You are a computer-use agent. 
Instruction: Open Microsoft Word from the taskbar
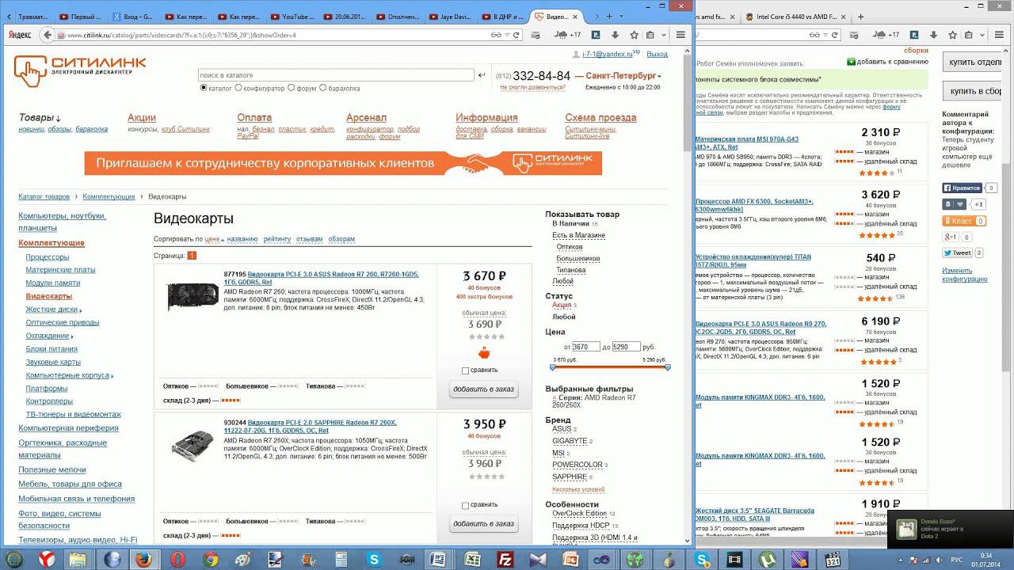[436, 559]
